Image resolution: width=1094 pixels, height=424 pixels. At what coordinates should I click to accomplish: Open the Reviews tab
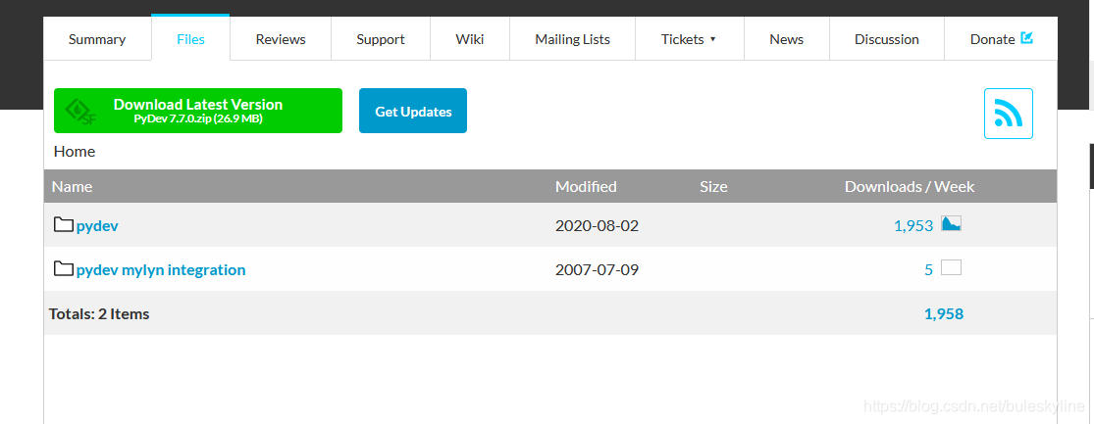(x=281, y=39)
